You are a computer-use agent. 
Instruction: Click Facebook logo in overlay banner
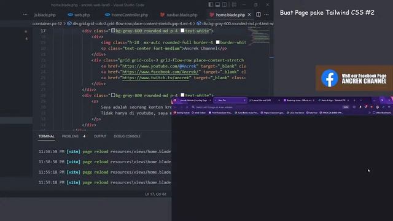coord(330,78)
